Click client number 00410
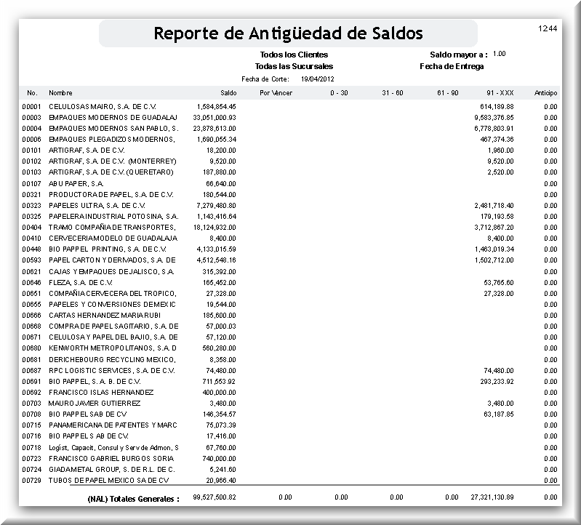Viewport: 581px width, 525px height. [31, 239]
